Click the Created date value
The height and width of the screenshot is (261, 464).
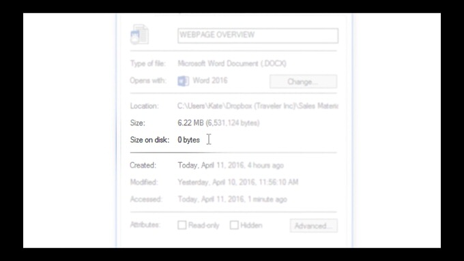point(231,165)
